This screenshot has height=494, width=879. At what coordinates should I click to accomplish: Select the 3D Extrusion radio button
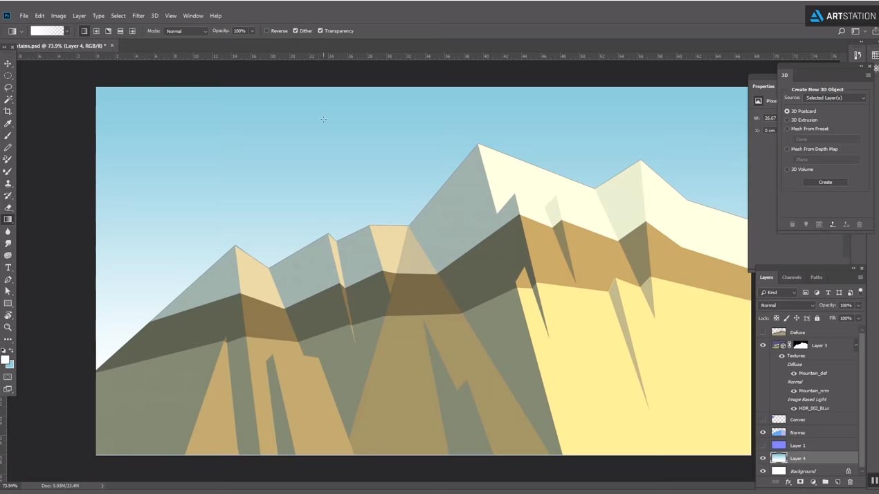pyautogui.click(x=787, y=120)
